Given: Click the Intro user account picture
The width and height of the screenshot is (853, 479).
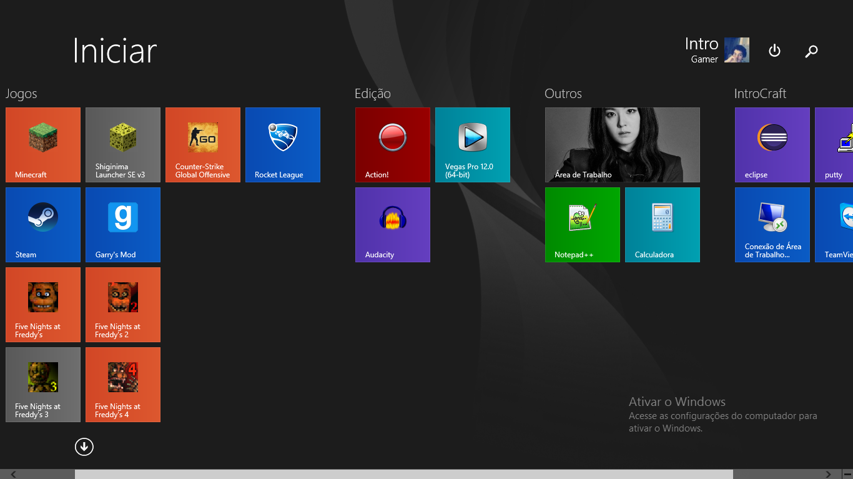Looking at the screenshot, I should (737, 50).
